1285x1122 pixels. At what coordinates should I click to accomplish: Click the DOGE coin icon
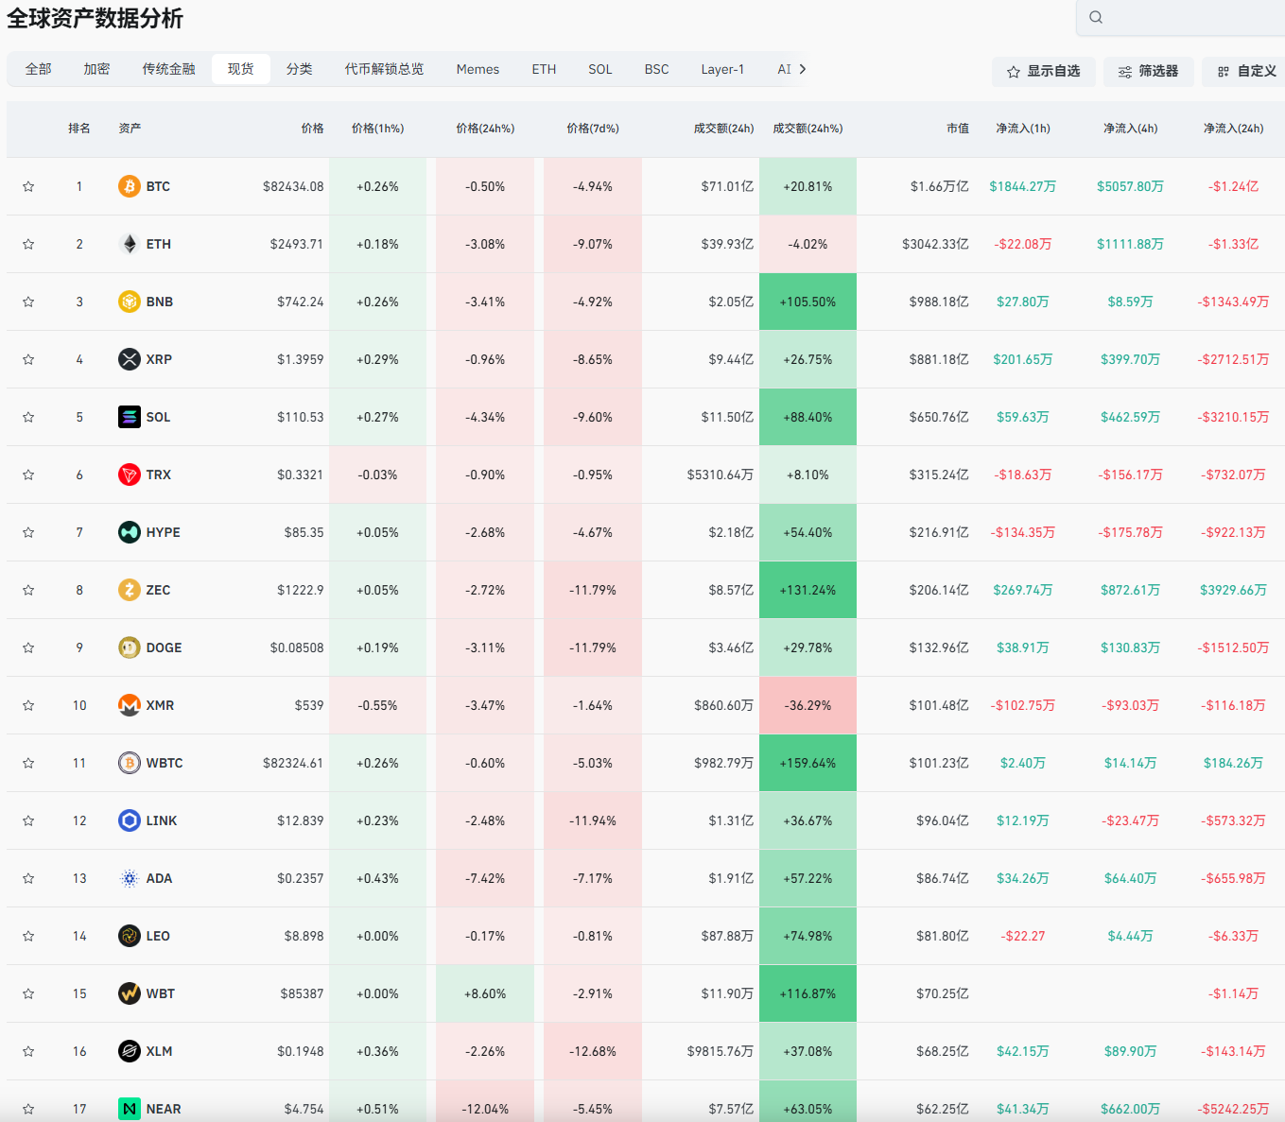point(130,647)
